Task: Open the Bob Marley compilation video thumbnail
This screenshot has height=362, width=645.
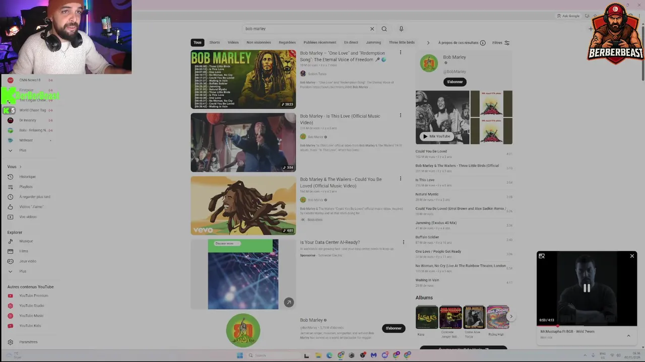Action: 243,79
